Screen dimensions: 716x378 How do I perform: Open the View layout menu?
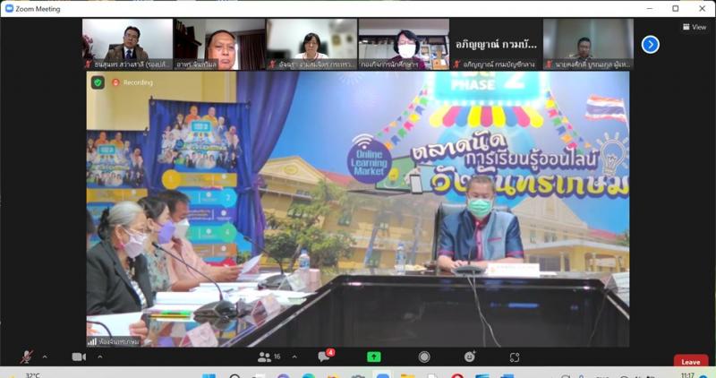click(695, 27)
